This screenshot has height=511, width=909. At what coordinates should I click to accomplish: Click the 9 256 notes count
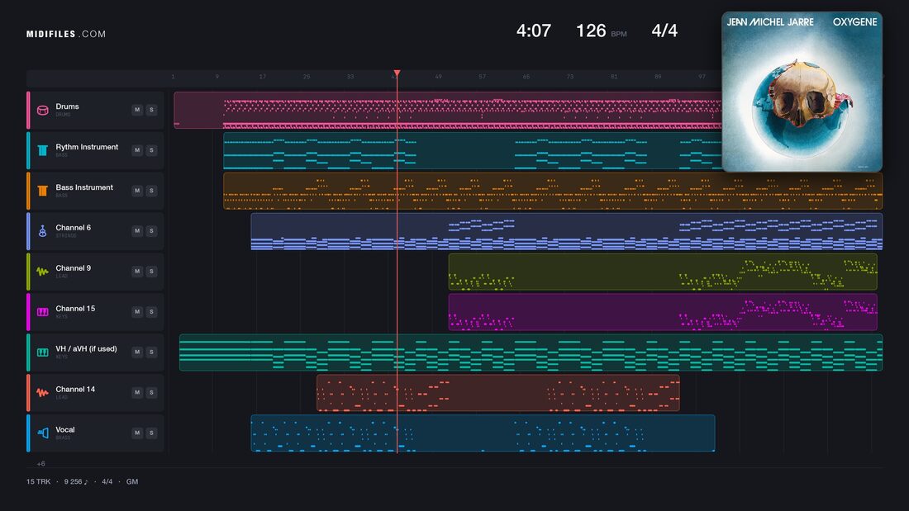76,481
